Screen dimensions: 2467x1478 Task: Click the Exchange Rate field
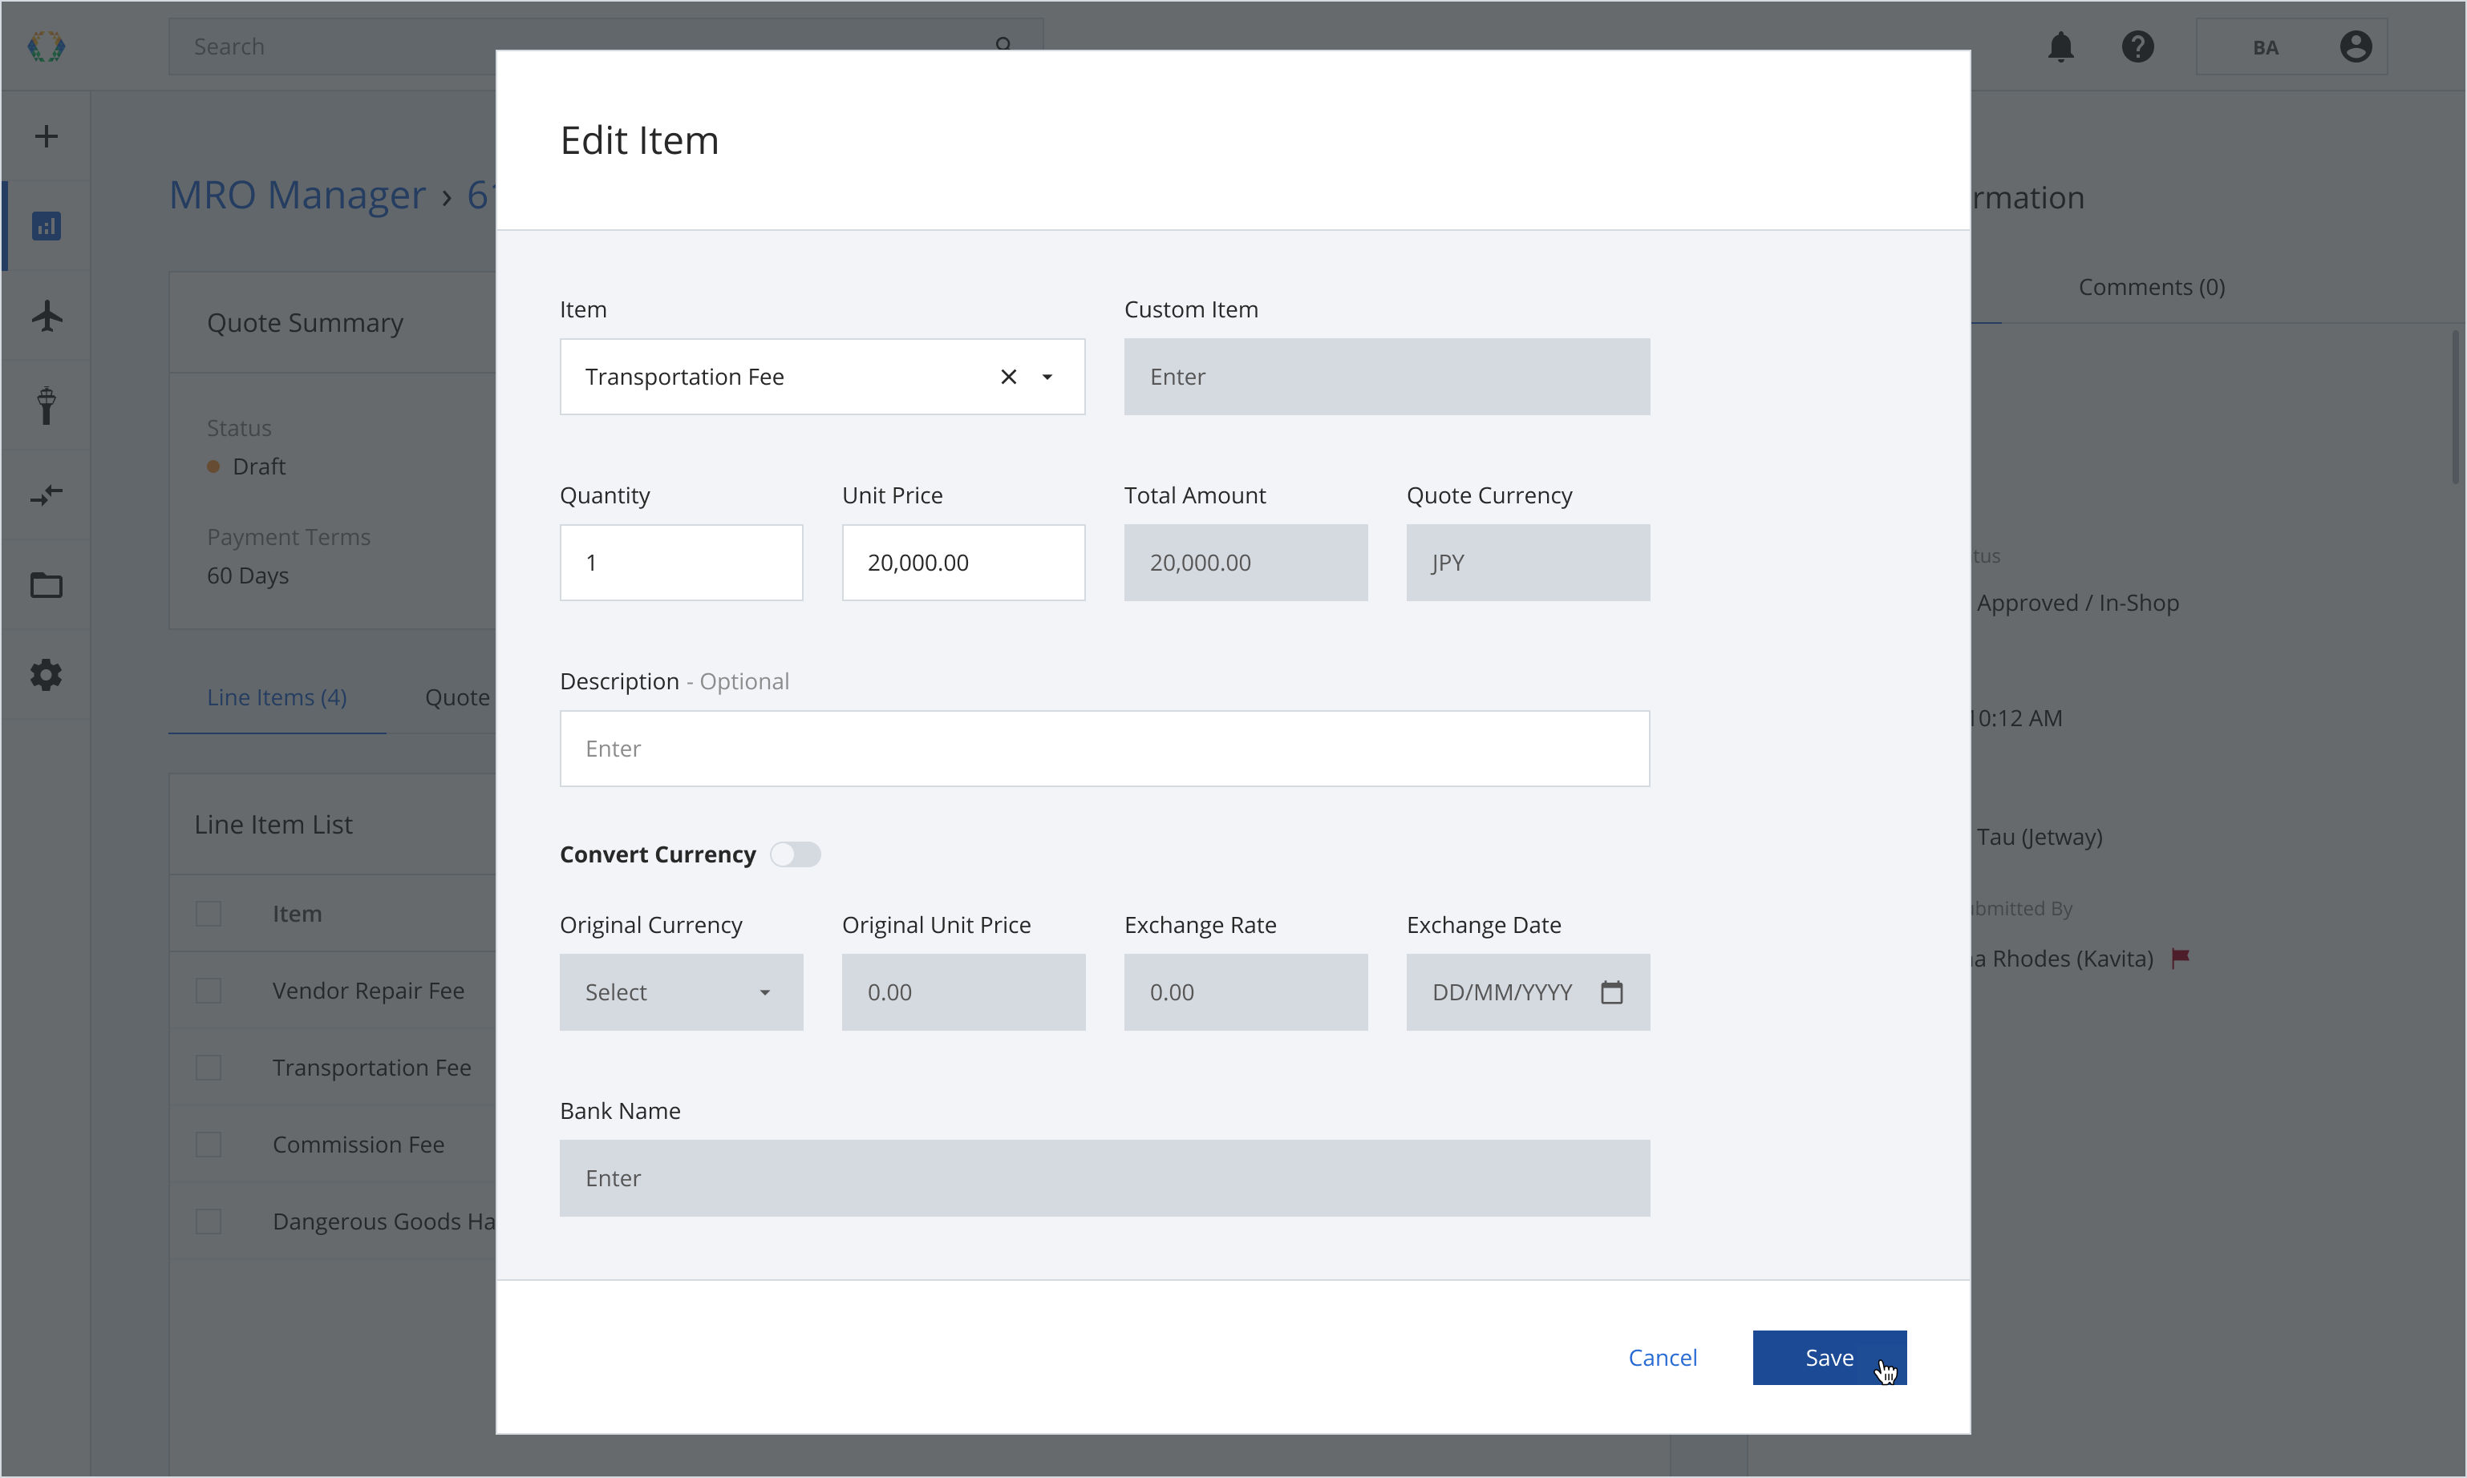[1246, 992]
